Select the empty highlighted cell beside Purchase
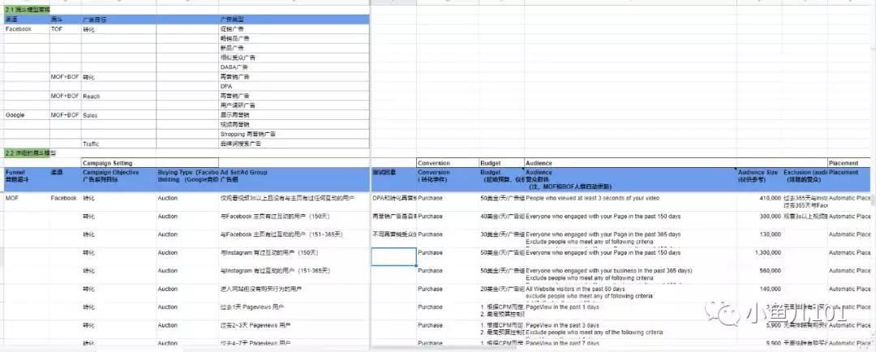Image resolution: width=876 pixels, height=352 pixels. pos(394,256)
